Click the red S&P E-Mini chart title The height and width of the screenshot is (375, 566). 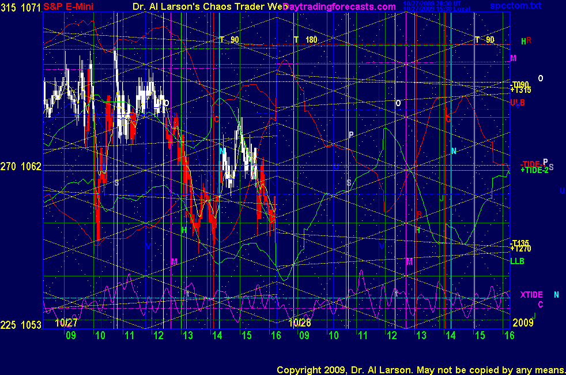(x=68, y=6)
